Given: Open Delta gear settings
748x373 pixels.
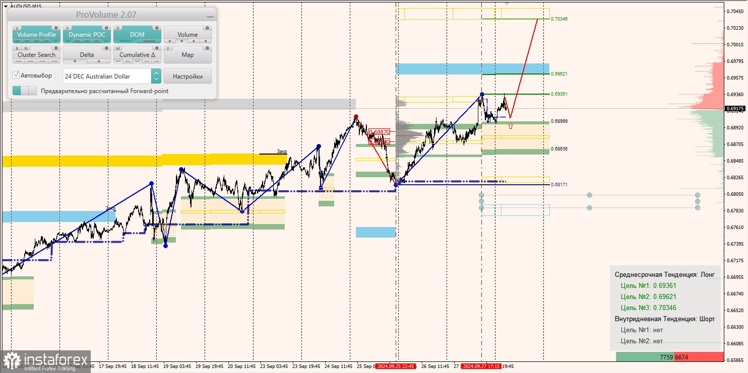Looking at the screenshot, I should click(x=106, y=48).
